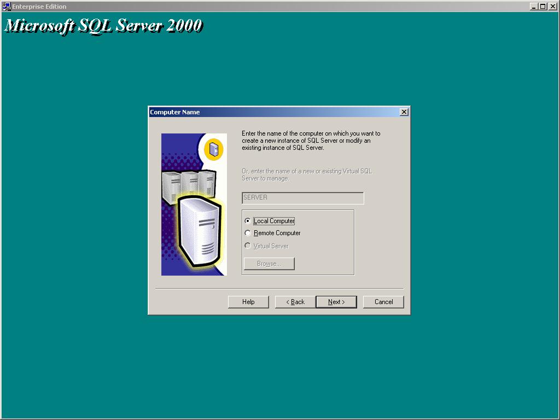Close the Enterprise Edition setup window

click(552, 7)
